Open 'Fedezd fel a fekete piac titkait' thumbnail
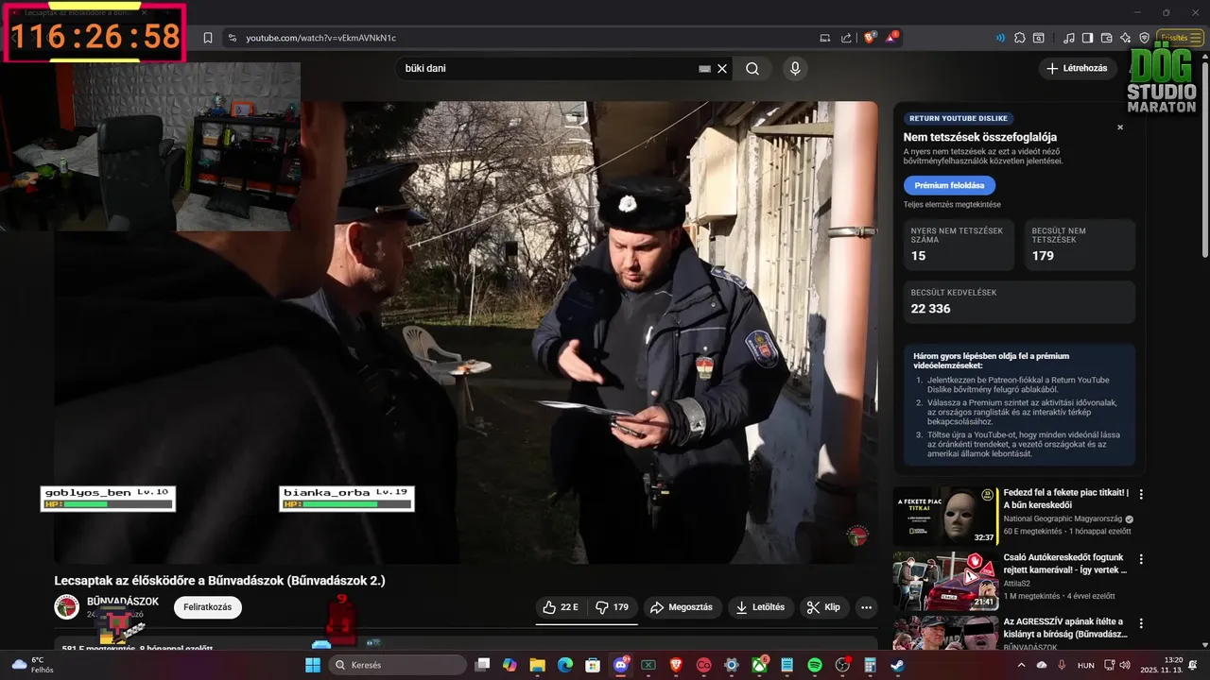 (945, 516)
